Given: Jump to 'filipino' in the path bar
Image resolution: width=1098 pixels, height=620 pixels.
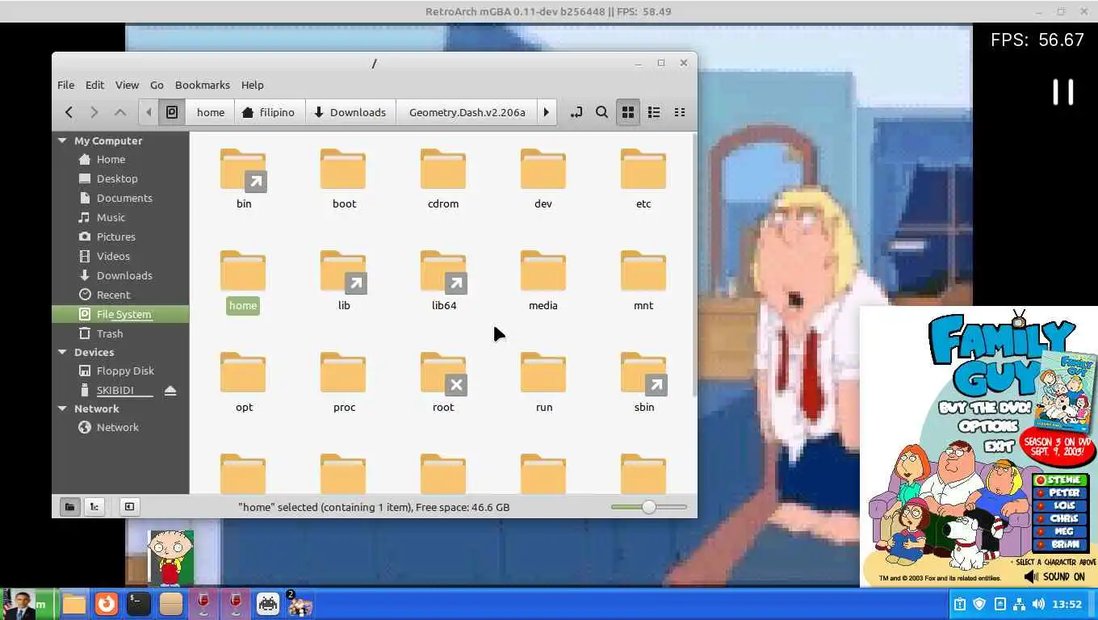Looking at the screenshot, I should (270, 112).
